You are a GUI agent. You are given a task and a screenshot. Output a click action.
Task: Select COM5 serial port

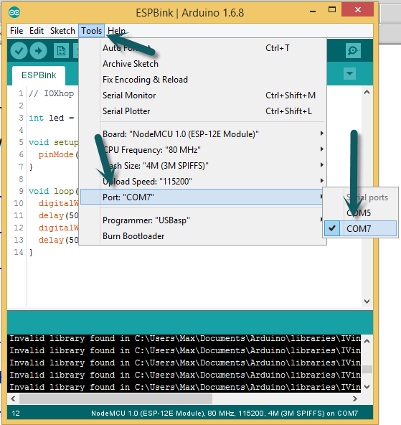click(360, 213)
